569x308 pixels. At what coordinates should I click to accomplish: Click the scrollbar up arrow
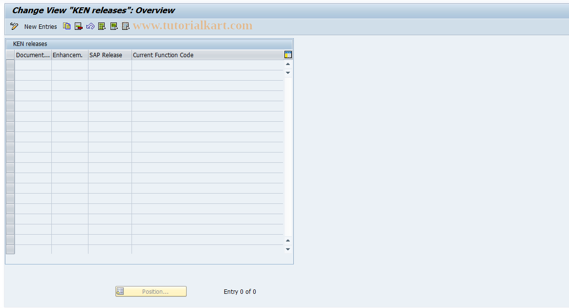pyautogui.click(x=288, y=64)
